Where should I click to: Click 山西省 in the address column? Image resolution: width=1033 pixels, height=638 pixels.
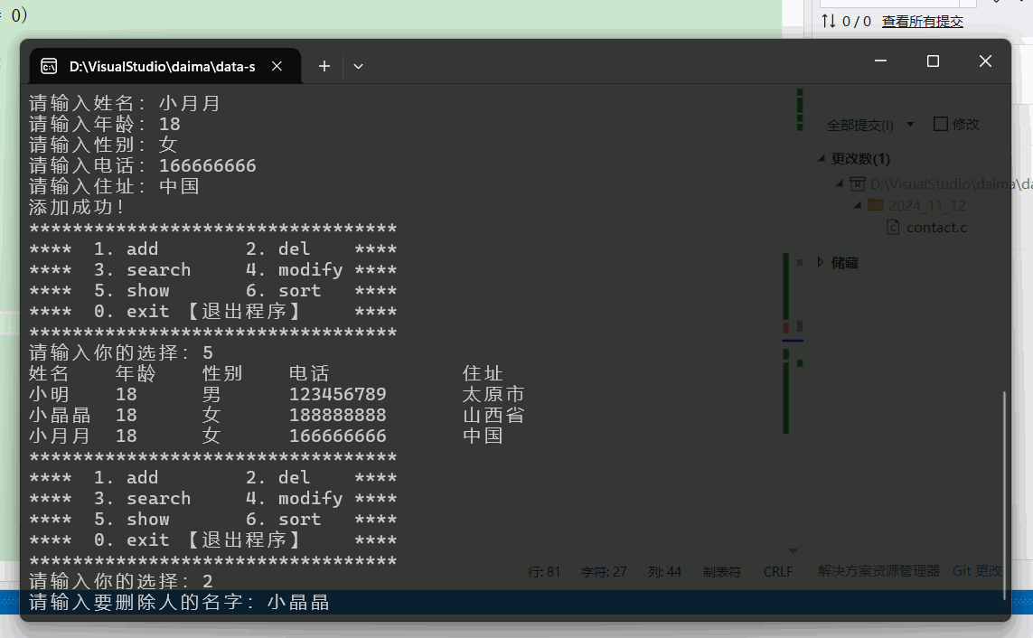493,416
